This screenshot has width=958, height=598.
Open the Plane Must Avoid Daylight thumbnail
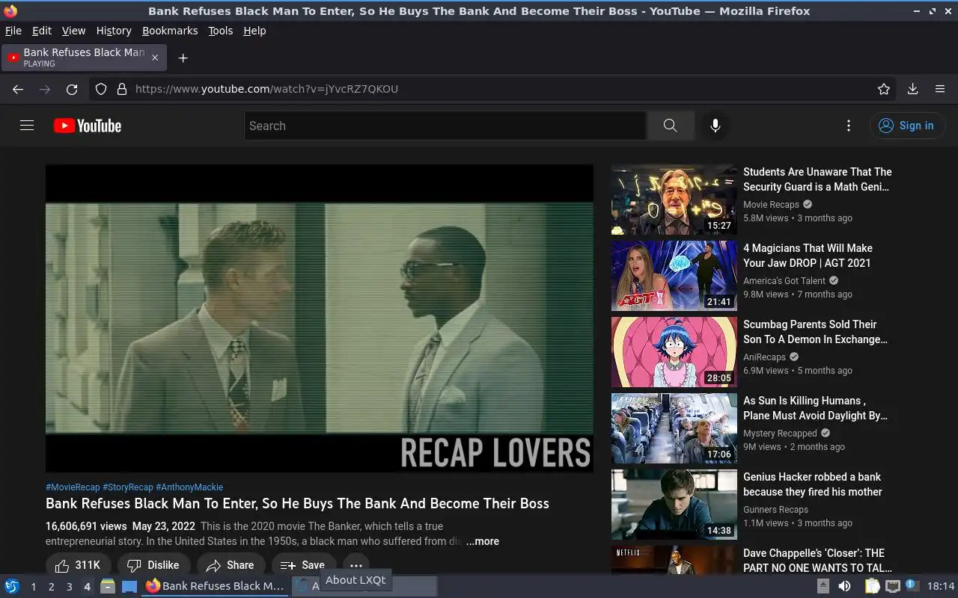[674, 428]
